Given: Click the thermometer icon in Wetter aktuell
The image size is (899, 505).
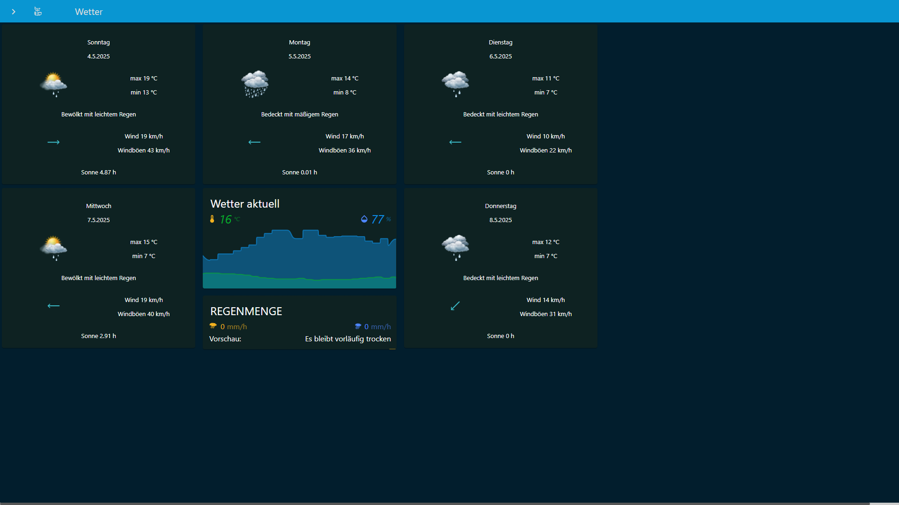Looking at the screenshot, I should pos(212,219).
